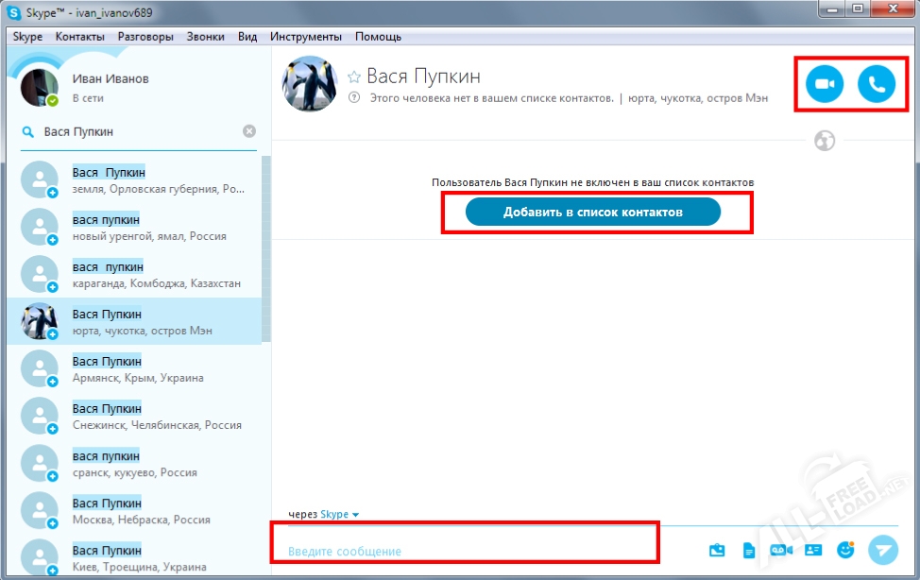The width and height of the screenshot is (920, 580).
Task: Open the Звонки menu
Action: pos(206,37)
